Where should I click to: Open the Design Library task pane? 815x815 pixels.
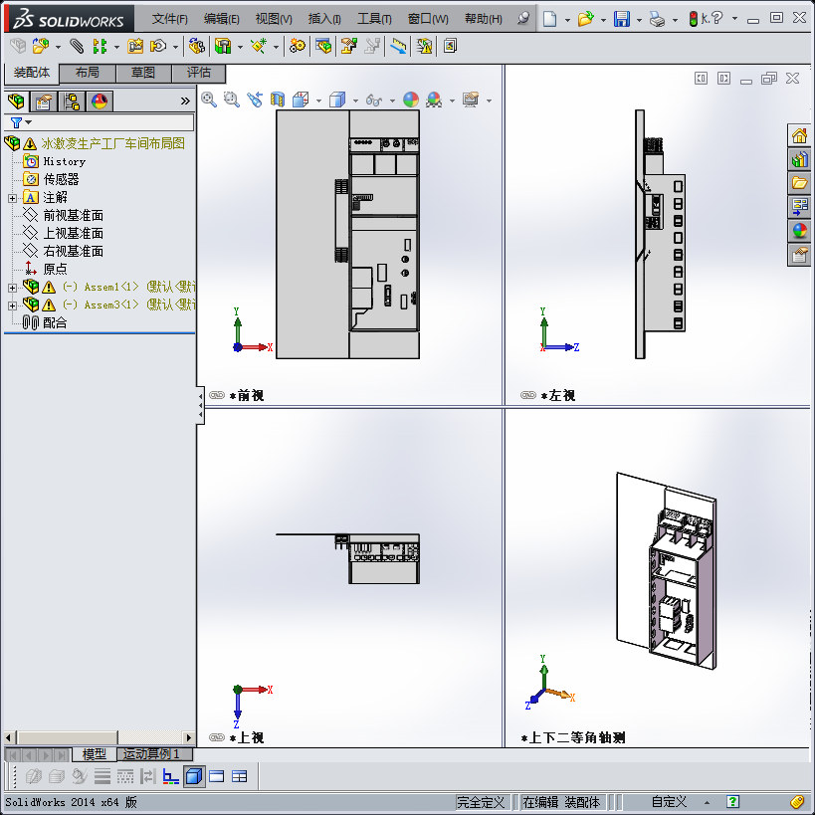pos(799,159)
